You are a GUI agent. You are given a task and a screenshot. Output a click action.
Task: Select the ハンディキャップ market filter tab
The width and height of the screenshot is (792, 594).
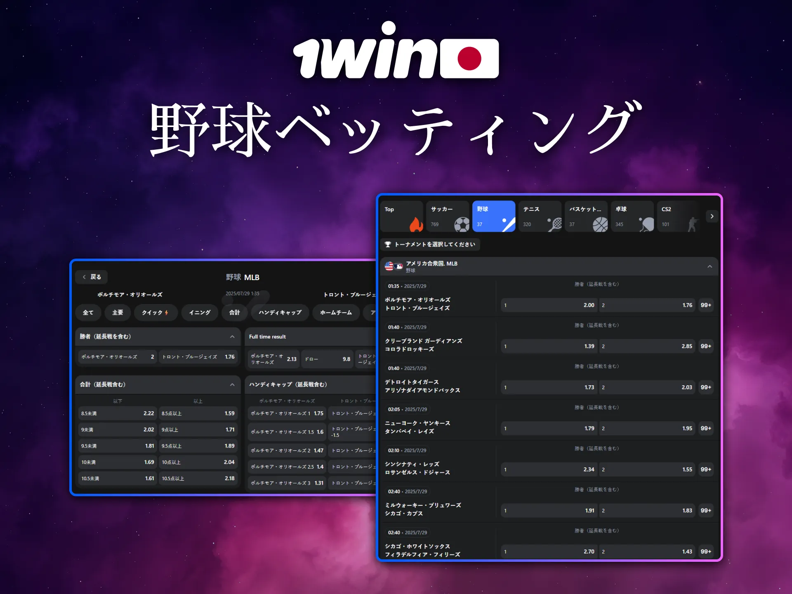[280, 313]
